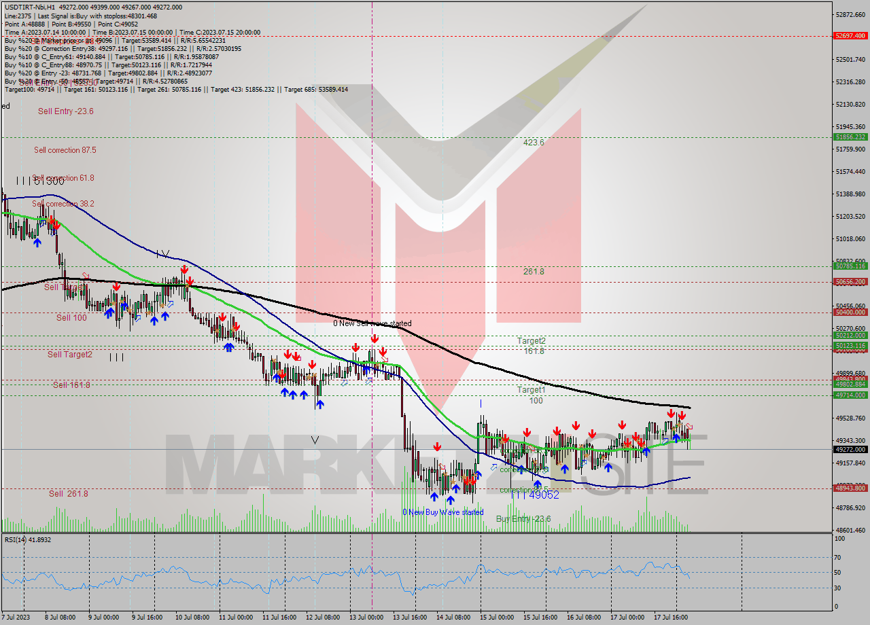The width and height of the screenshot is (870, 625).
Task: Select the green '261.8' Fibonacci label
Action: tap(534, 272)
